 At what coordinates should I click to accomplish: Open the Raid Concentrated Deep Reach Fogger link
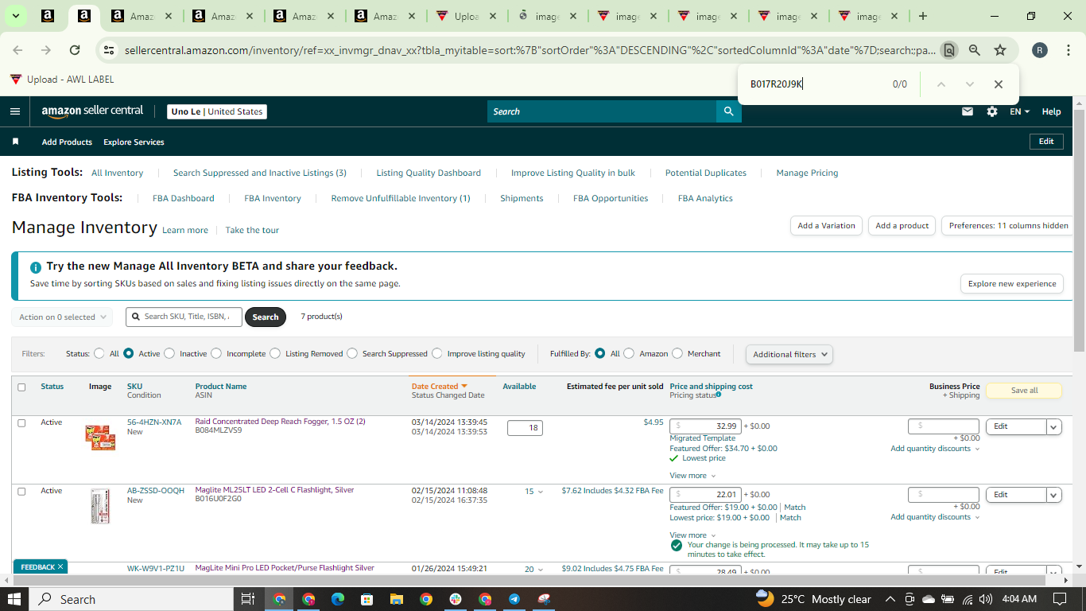click(x=281, y=422)
